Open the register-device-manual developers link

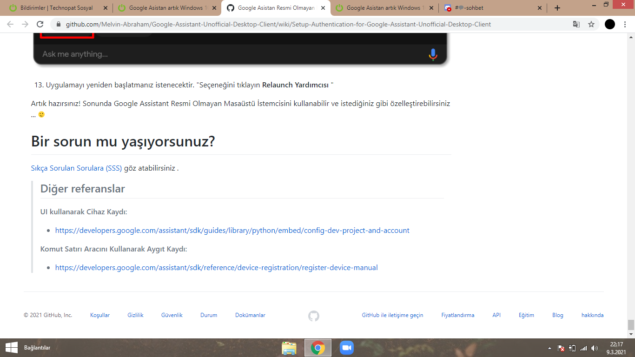pos(217,268)
